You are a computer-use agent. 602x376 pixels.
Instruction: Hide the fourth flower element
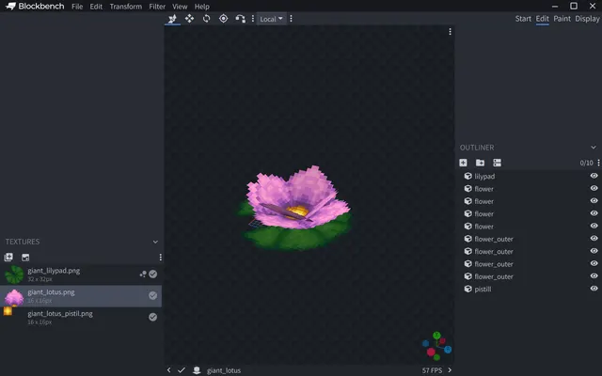[x=594, y=226]
